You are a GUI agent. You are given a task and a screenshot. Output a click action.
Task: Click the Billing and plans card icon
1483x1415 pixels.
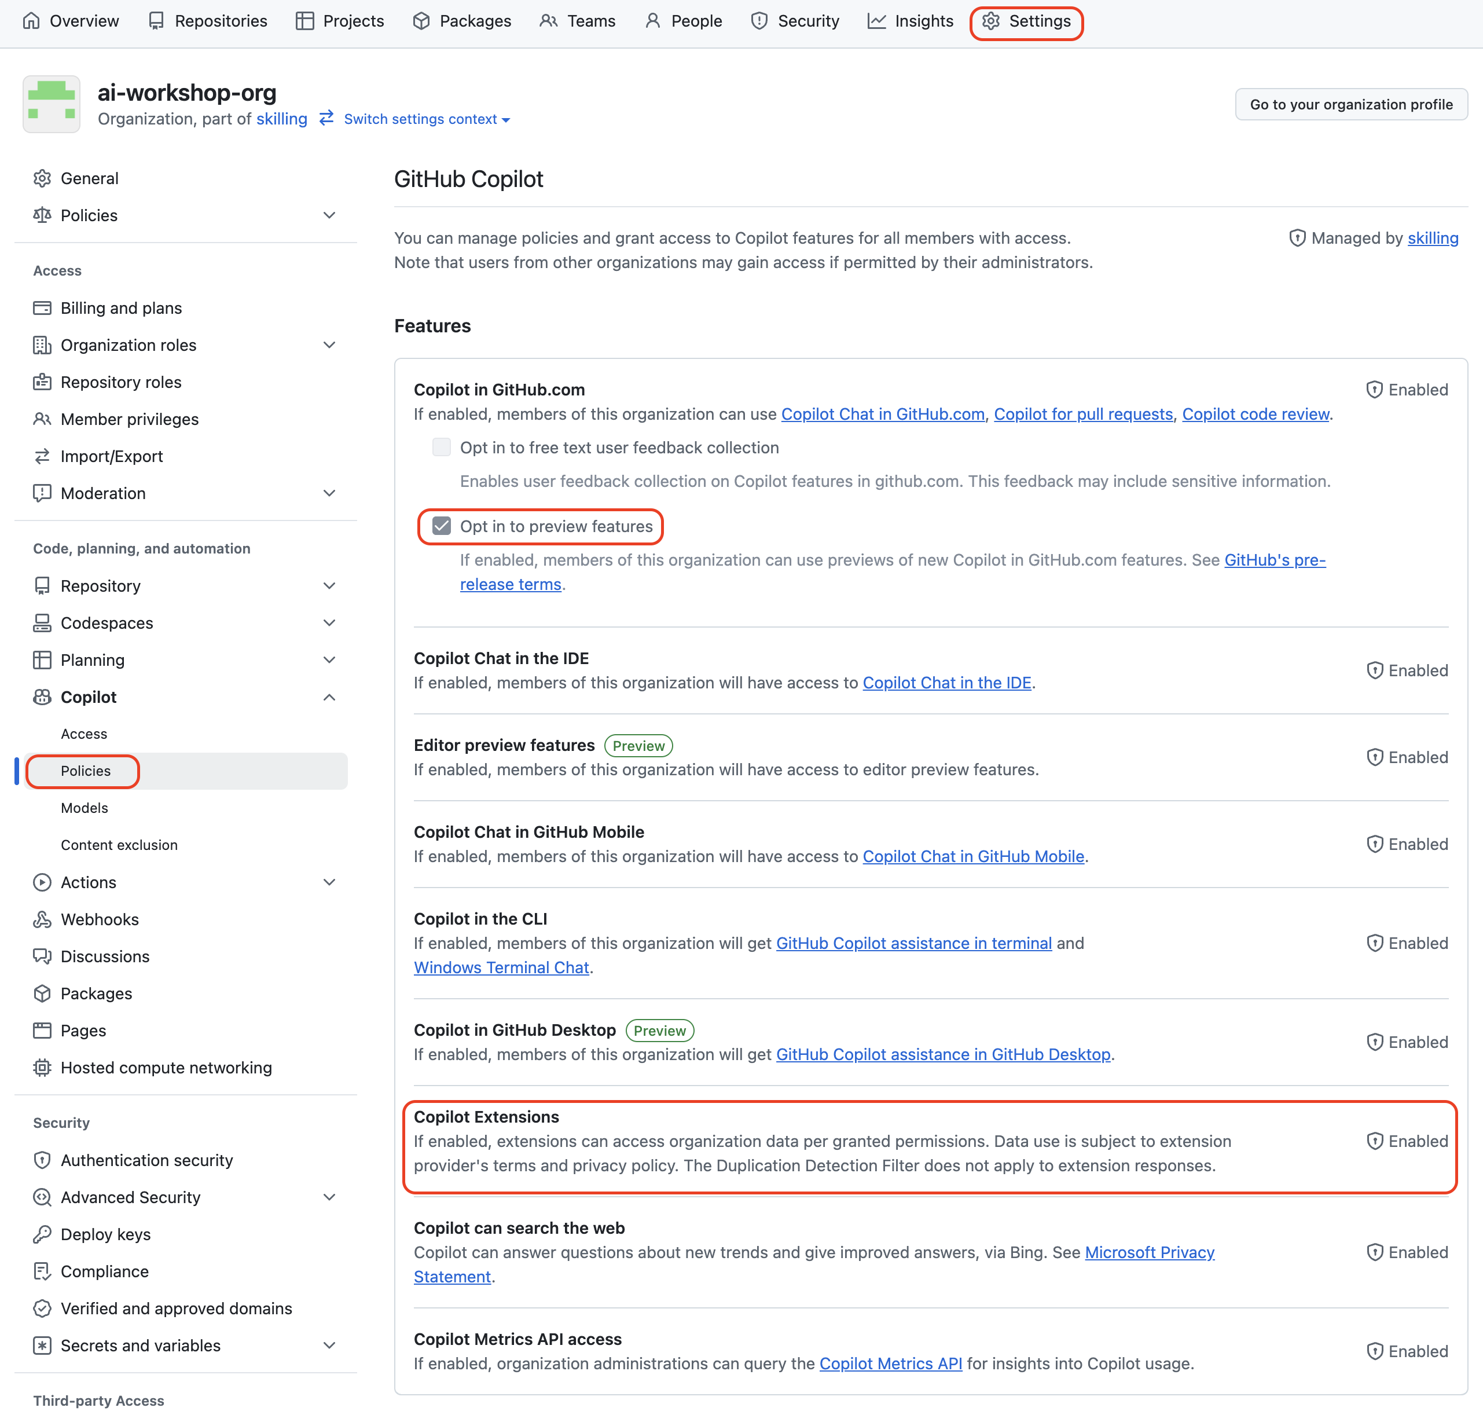[42, 308]
